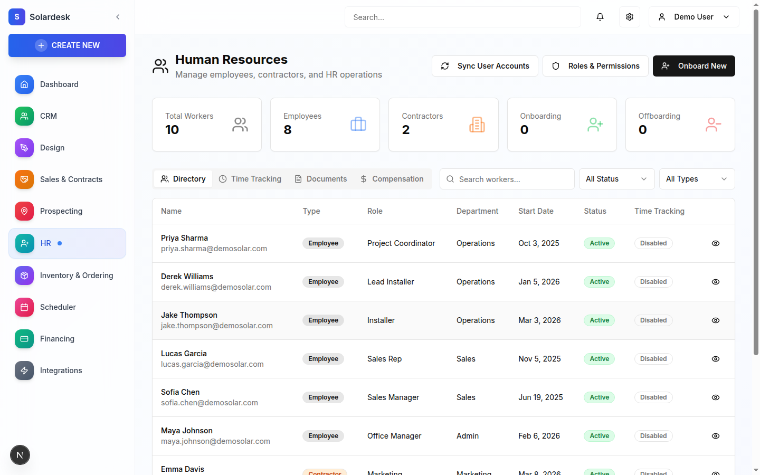Open Inventory & Ordering in the sidebar
This screenshot has height=475, width=760.
pyautogui.click(x=77, y=275)
